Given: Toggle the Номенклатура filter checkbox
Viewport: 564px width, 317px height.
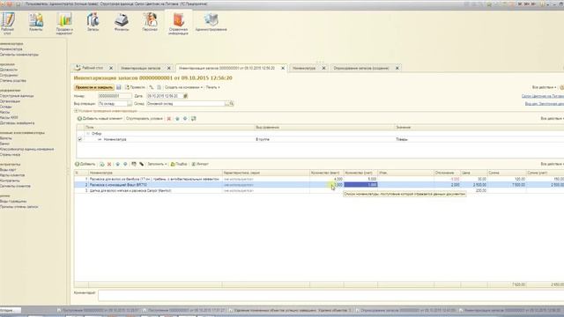Looking at the screenshot, I should pos(80,139).
